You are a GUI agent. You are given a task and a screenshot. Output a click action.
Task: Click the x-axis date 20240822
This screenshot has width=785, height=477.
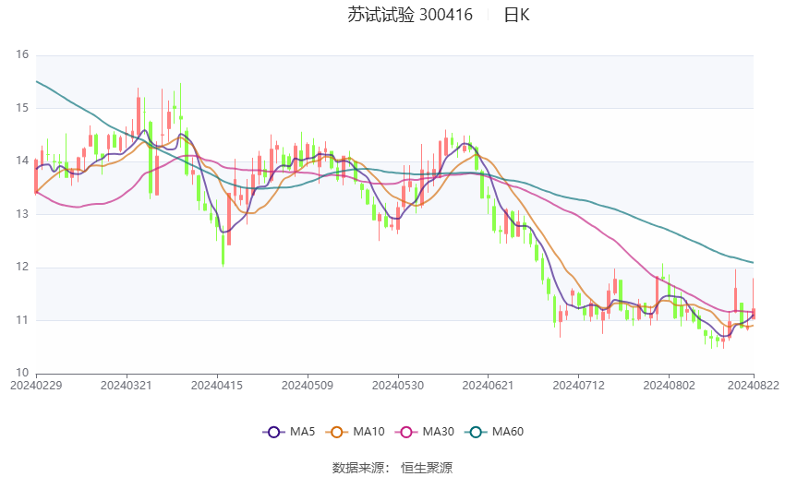754,386
